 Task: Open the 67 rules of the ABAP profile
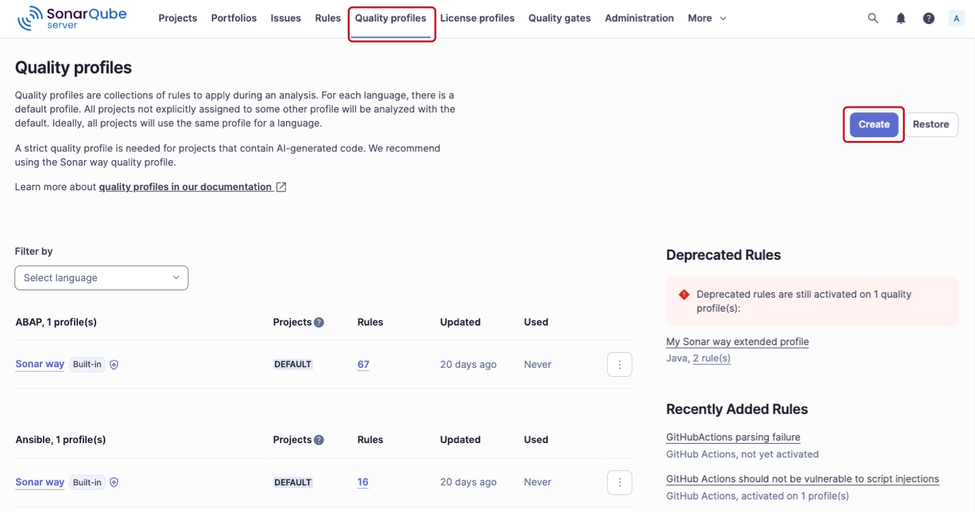tap(363, 365)
